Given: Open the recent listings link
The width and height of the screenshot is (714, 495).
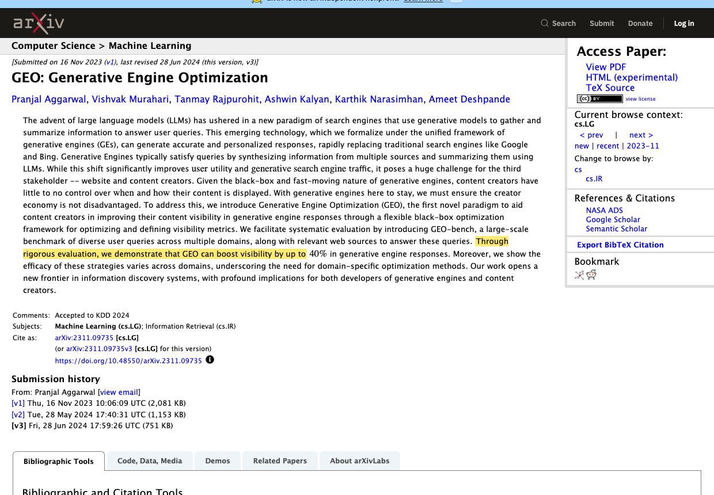Looking at the screenshot, I should 607,146.
